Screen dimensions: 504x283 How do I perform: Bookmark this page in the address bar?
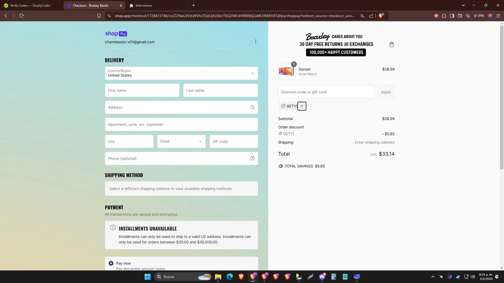pyautogui.click(x=99, y=16)
